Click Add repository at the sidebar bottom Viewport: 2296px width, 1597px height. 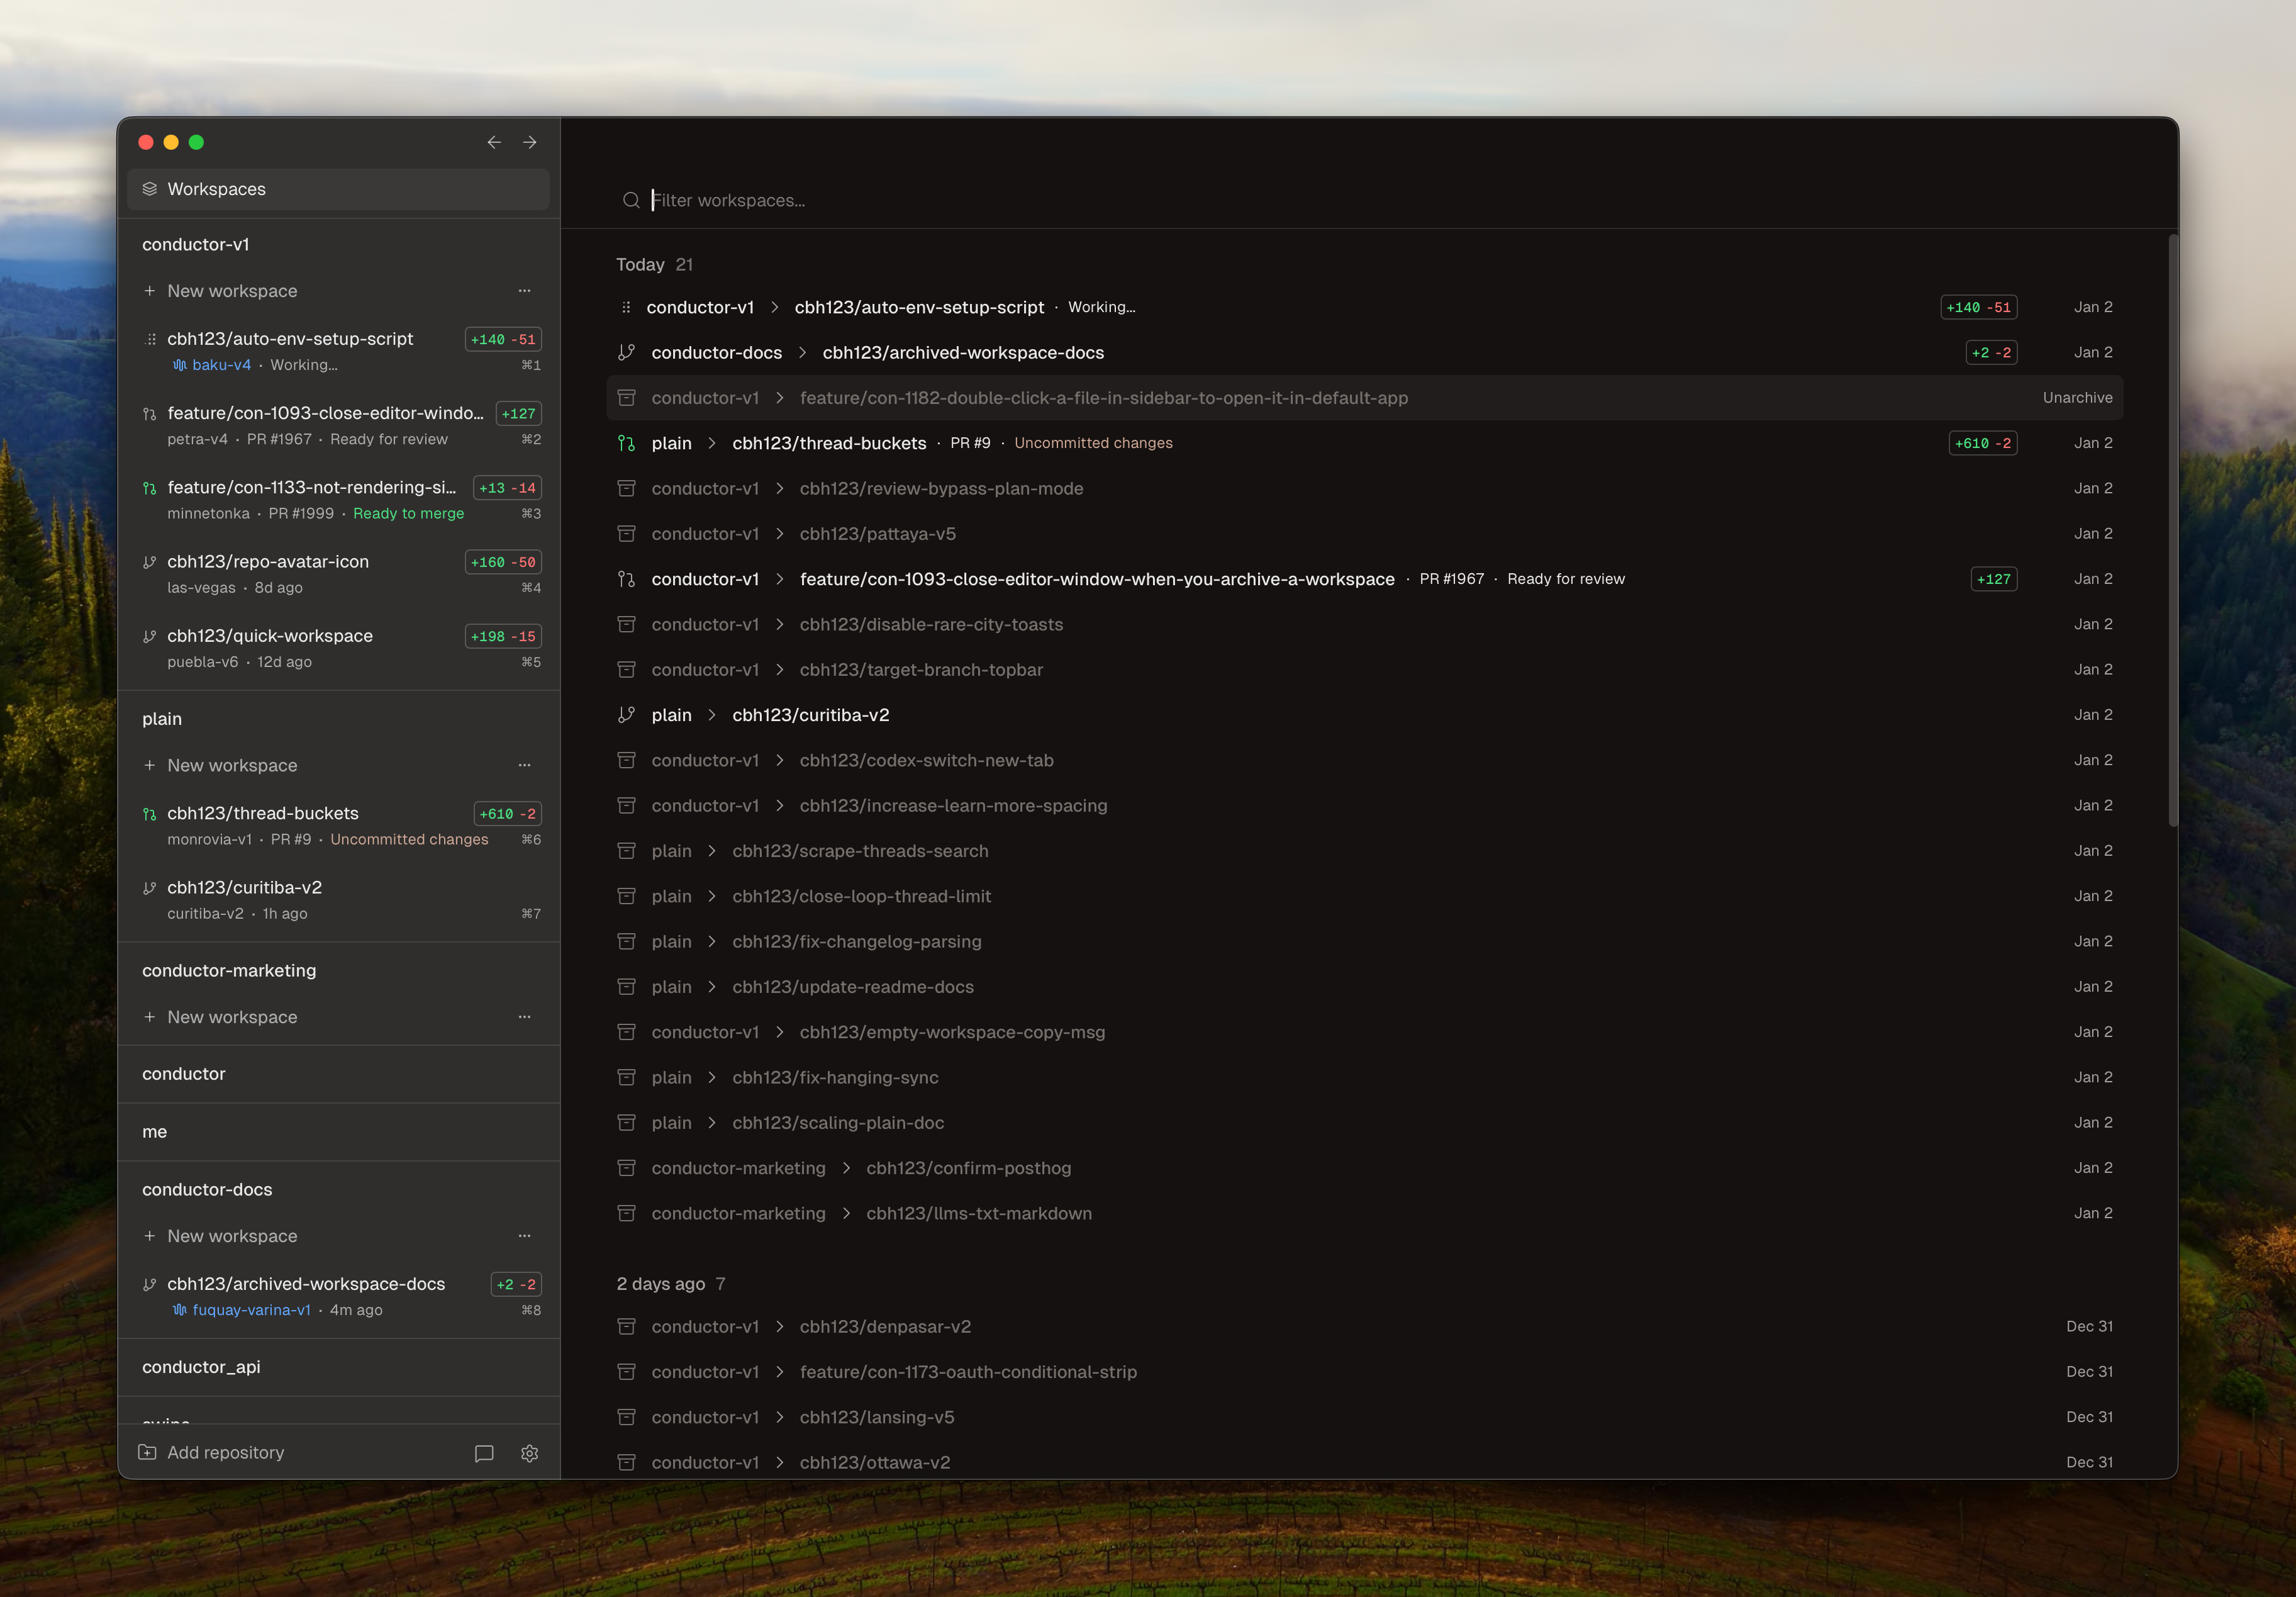(x=226, y=1453)
